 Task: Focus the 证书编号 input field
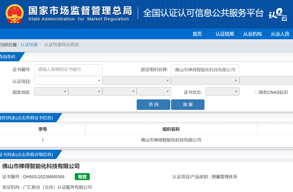pyautogui.click(x=68, y=69)
